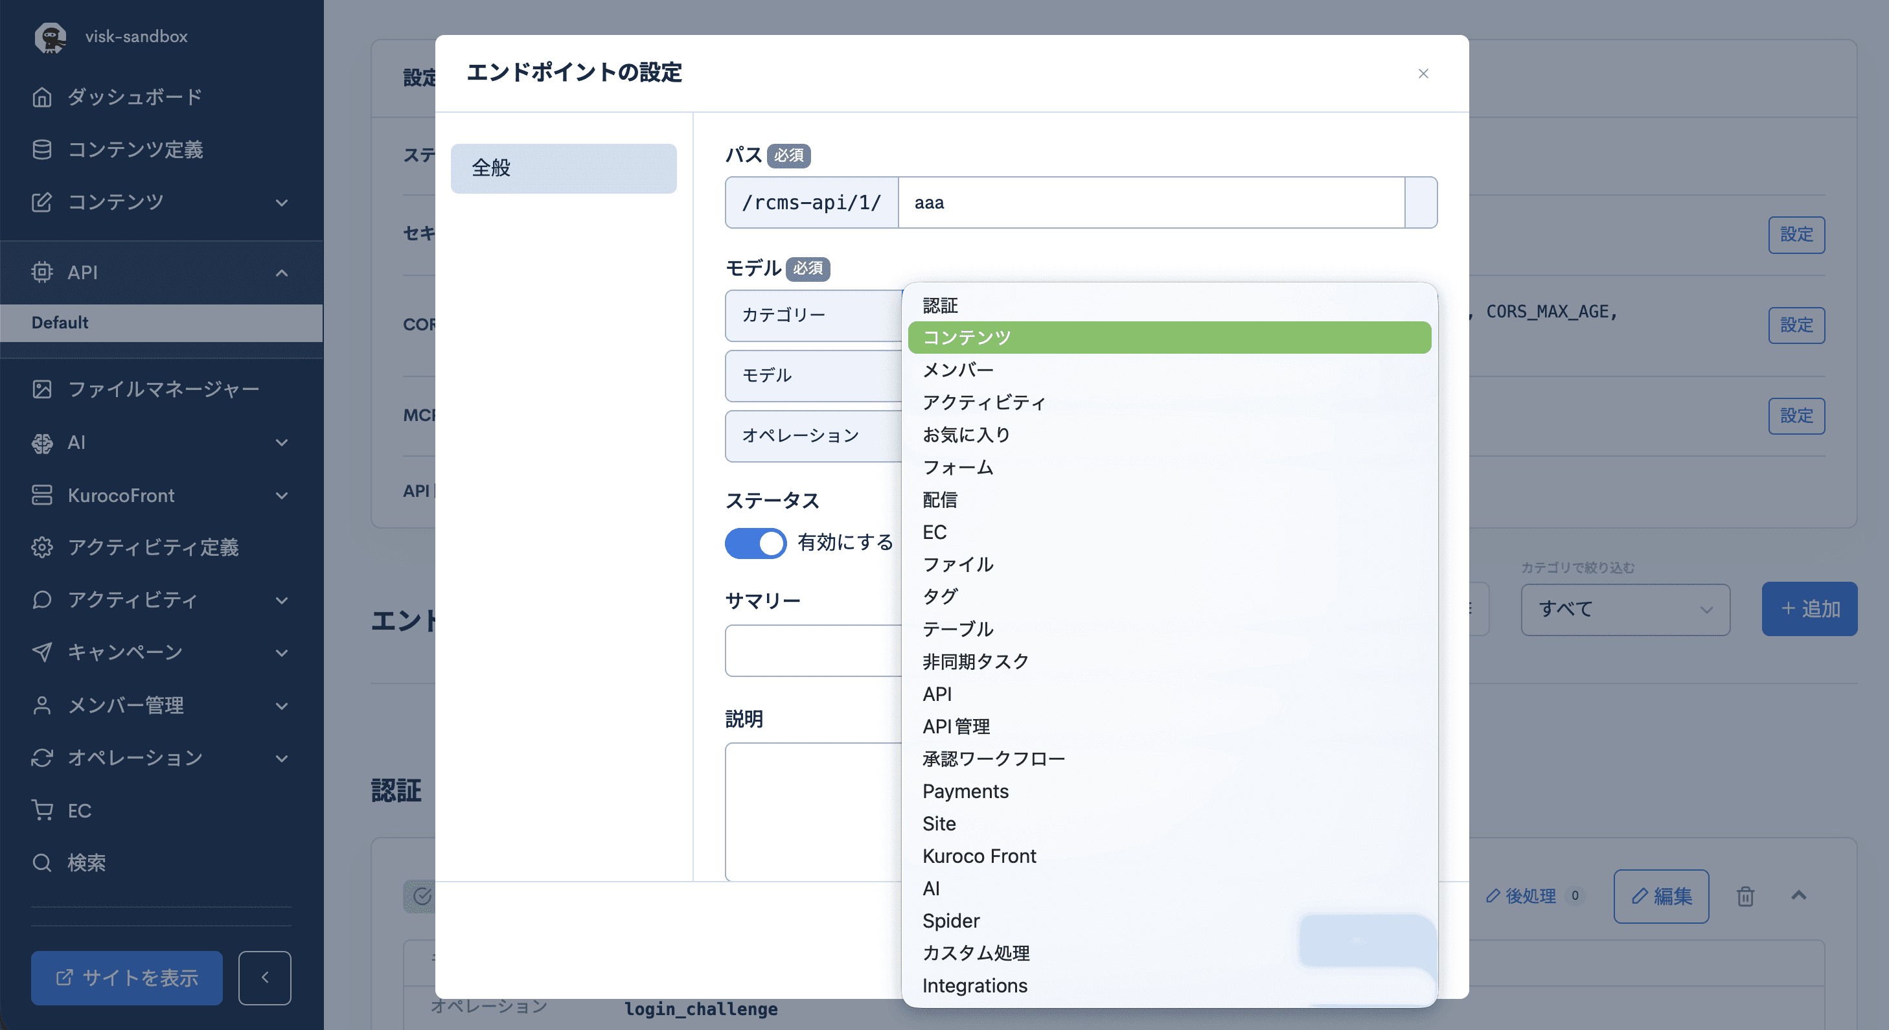This screenshot has height=1030, width=1889.
Task: Choose Kuroco Front option in dropdown list
Action: pyautogui.click(x=979, y=856)
